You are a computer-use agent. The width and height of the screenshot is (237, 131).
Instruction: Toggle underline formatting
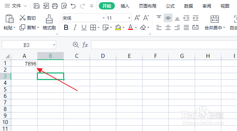click(x=84, y=27)
